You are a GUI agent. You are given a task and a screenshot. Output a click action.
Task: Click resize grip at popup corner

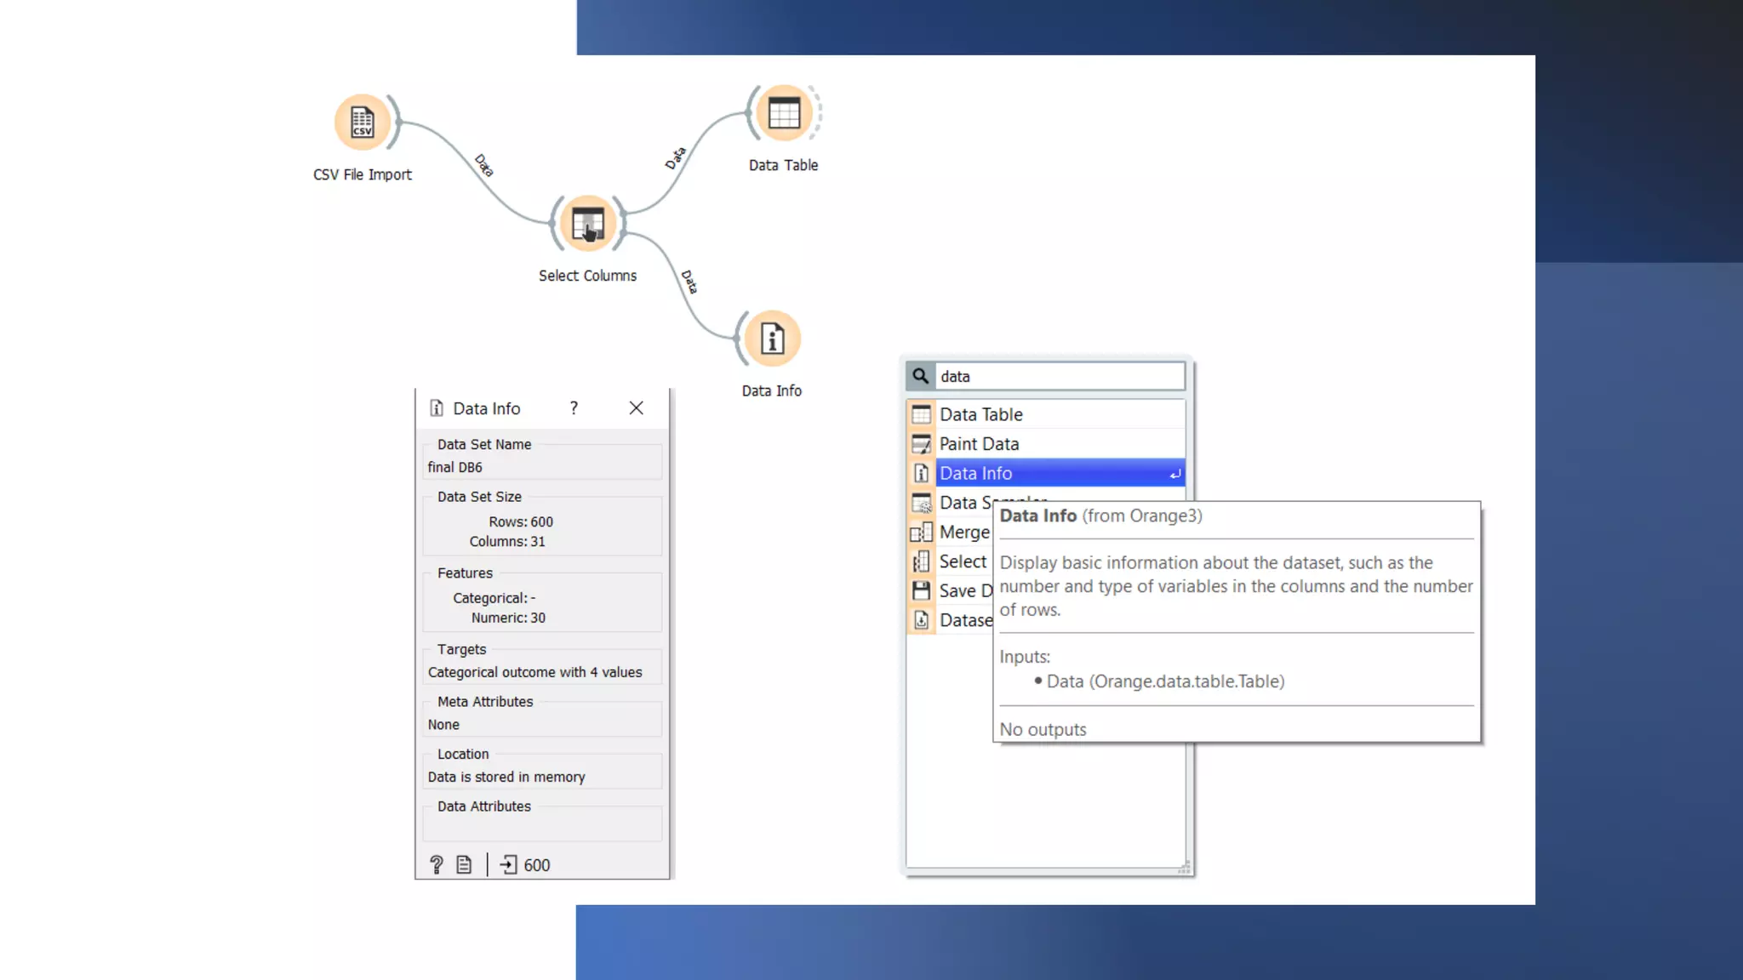[x=1183, y=868]
